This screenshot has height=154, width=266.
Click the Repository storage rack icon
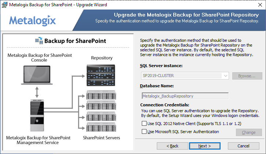point(96,74)
